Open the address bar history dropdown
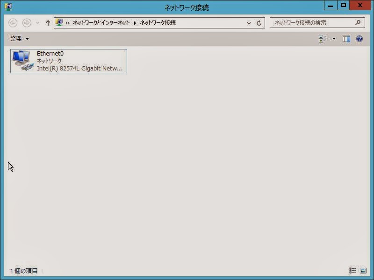The width and height of the screenshot is (374, 280). point(249,23)
